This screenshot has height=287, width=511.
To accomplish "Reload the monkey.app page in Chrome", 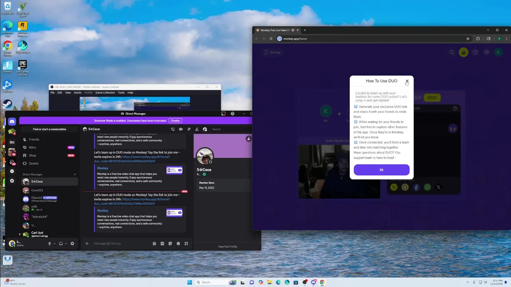I will 271,39.
